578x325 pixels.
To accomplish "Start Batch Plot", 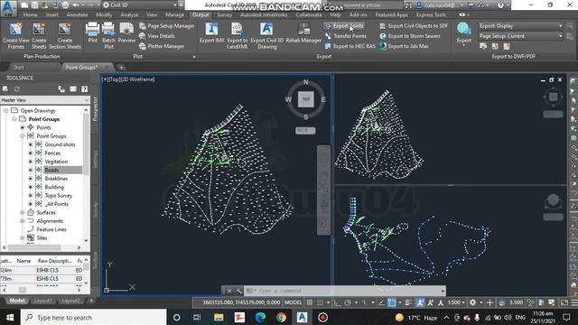I will 108,36.
